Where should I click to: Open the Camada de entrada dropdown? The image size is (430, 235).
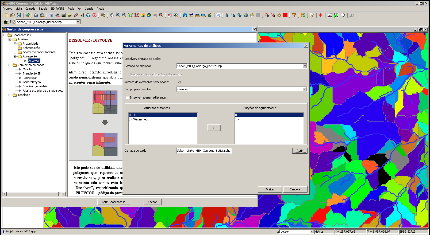click(x=305, y=66)
